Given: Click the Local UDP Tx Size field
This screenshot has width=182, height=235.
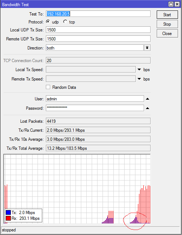Looking at the screenshot, I should (x=98, y=30).
